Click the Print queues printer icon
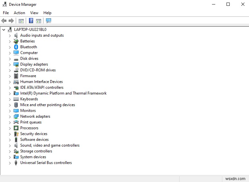 coord(16,122)
